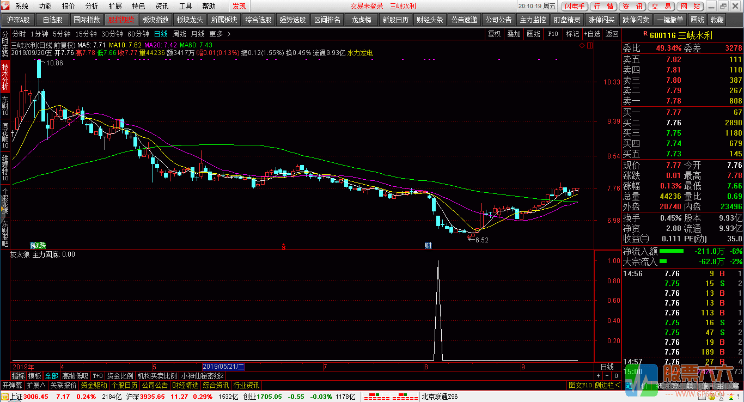Select the 模板 bottom tab
Screen dimensions: 744x402
click(35, 376)
